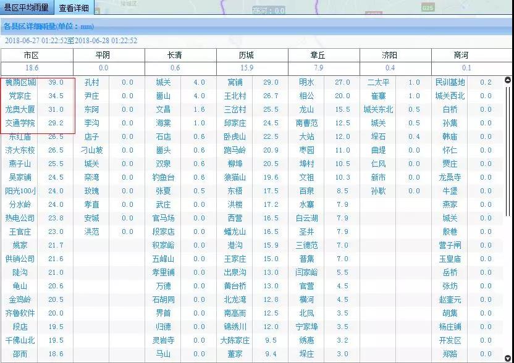Click the 历城 average value 15.9
Image resolution: width=514 pixels, height=363 pixels.
246,68
